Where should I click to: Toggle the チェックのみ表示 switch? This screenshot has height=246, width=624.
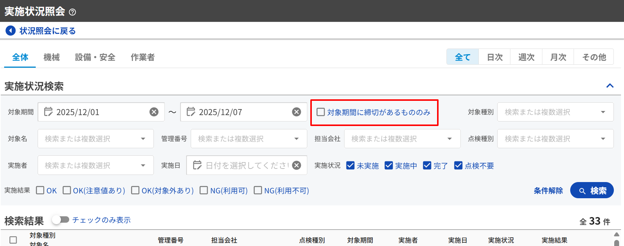61,220
